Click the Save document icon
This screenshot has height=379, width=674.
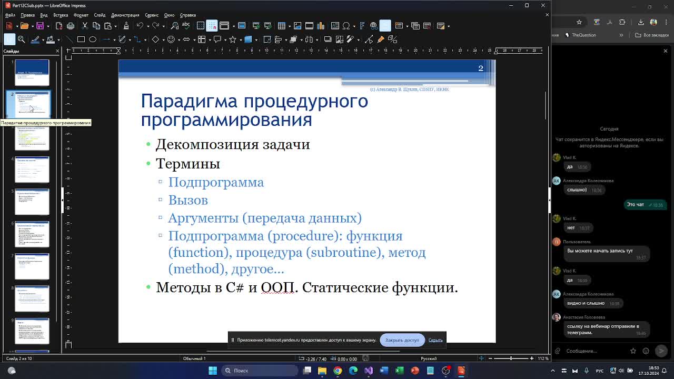pyautogui.click(x=40, y=26)
